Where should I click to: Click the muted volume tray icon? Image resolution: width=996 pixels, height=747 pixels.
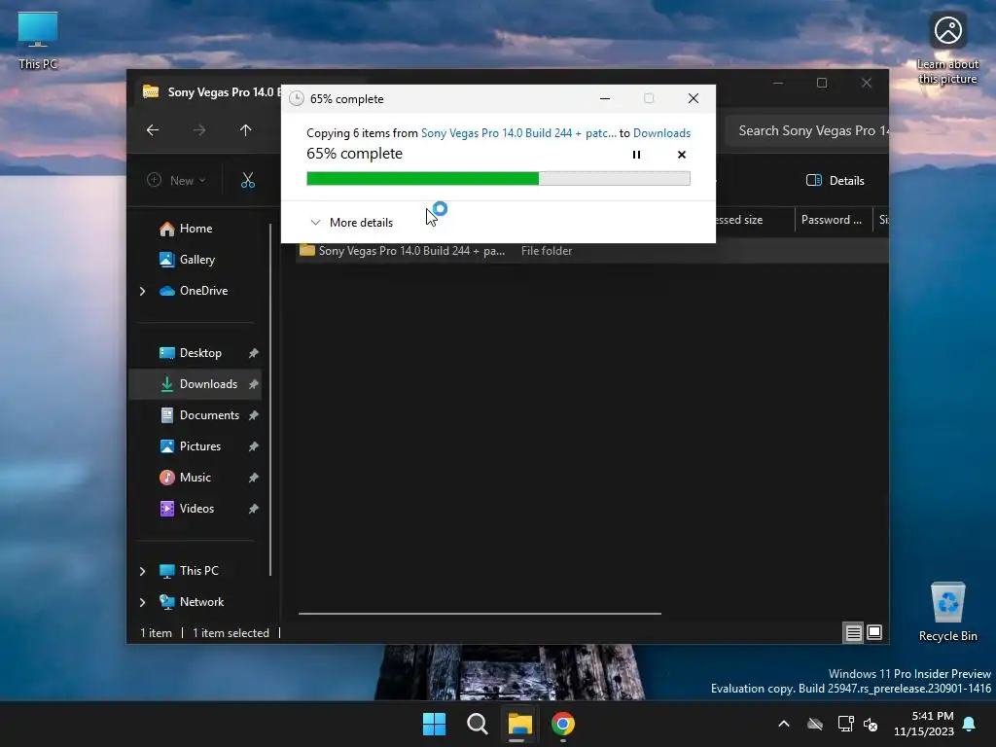[x=871, y=724]
